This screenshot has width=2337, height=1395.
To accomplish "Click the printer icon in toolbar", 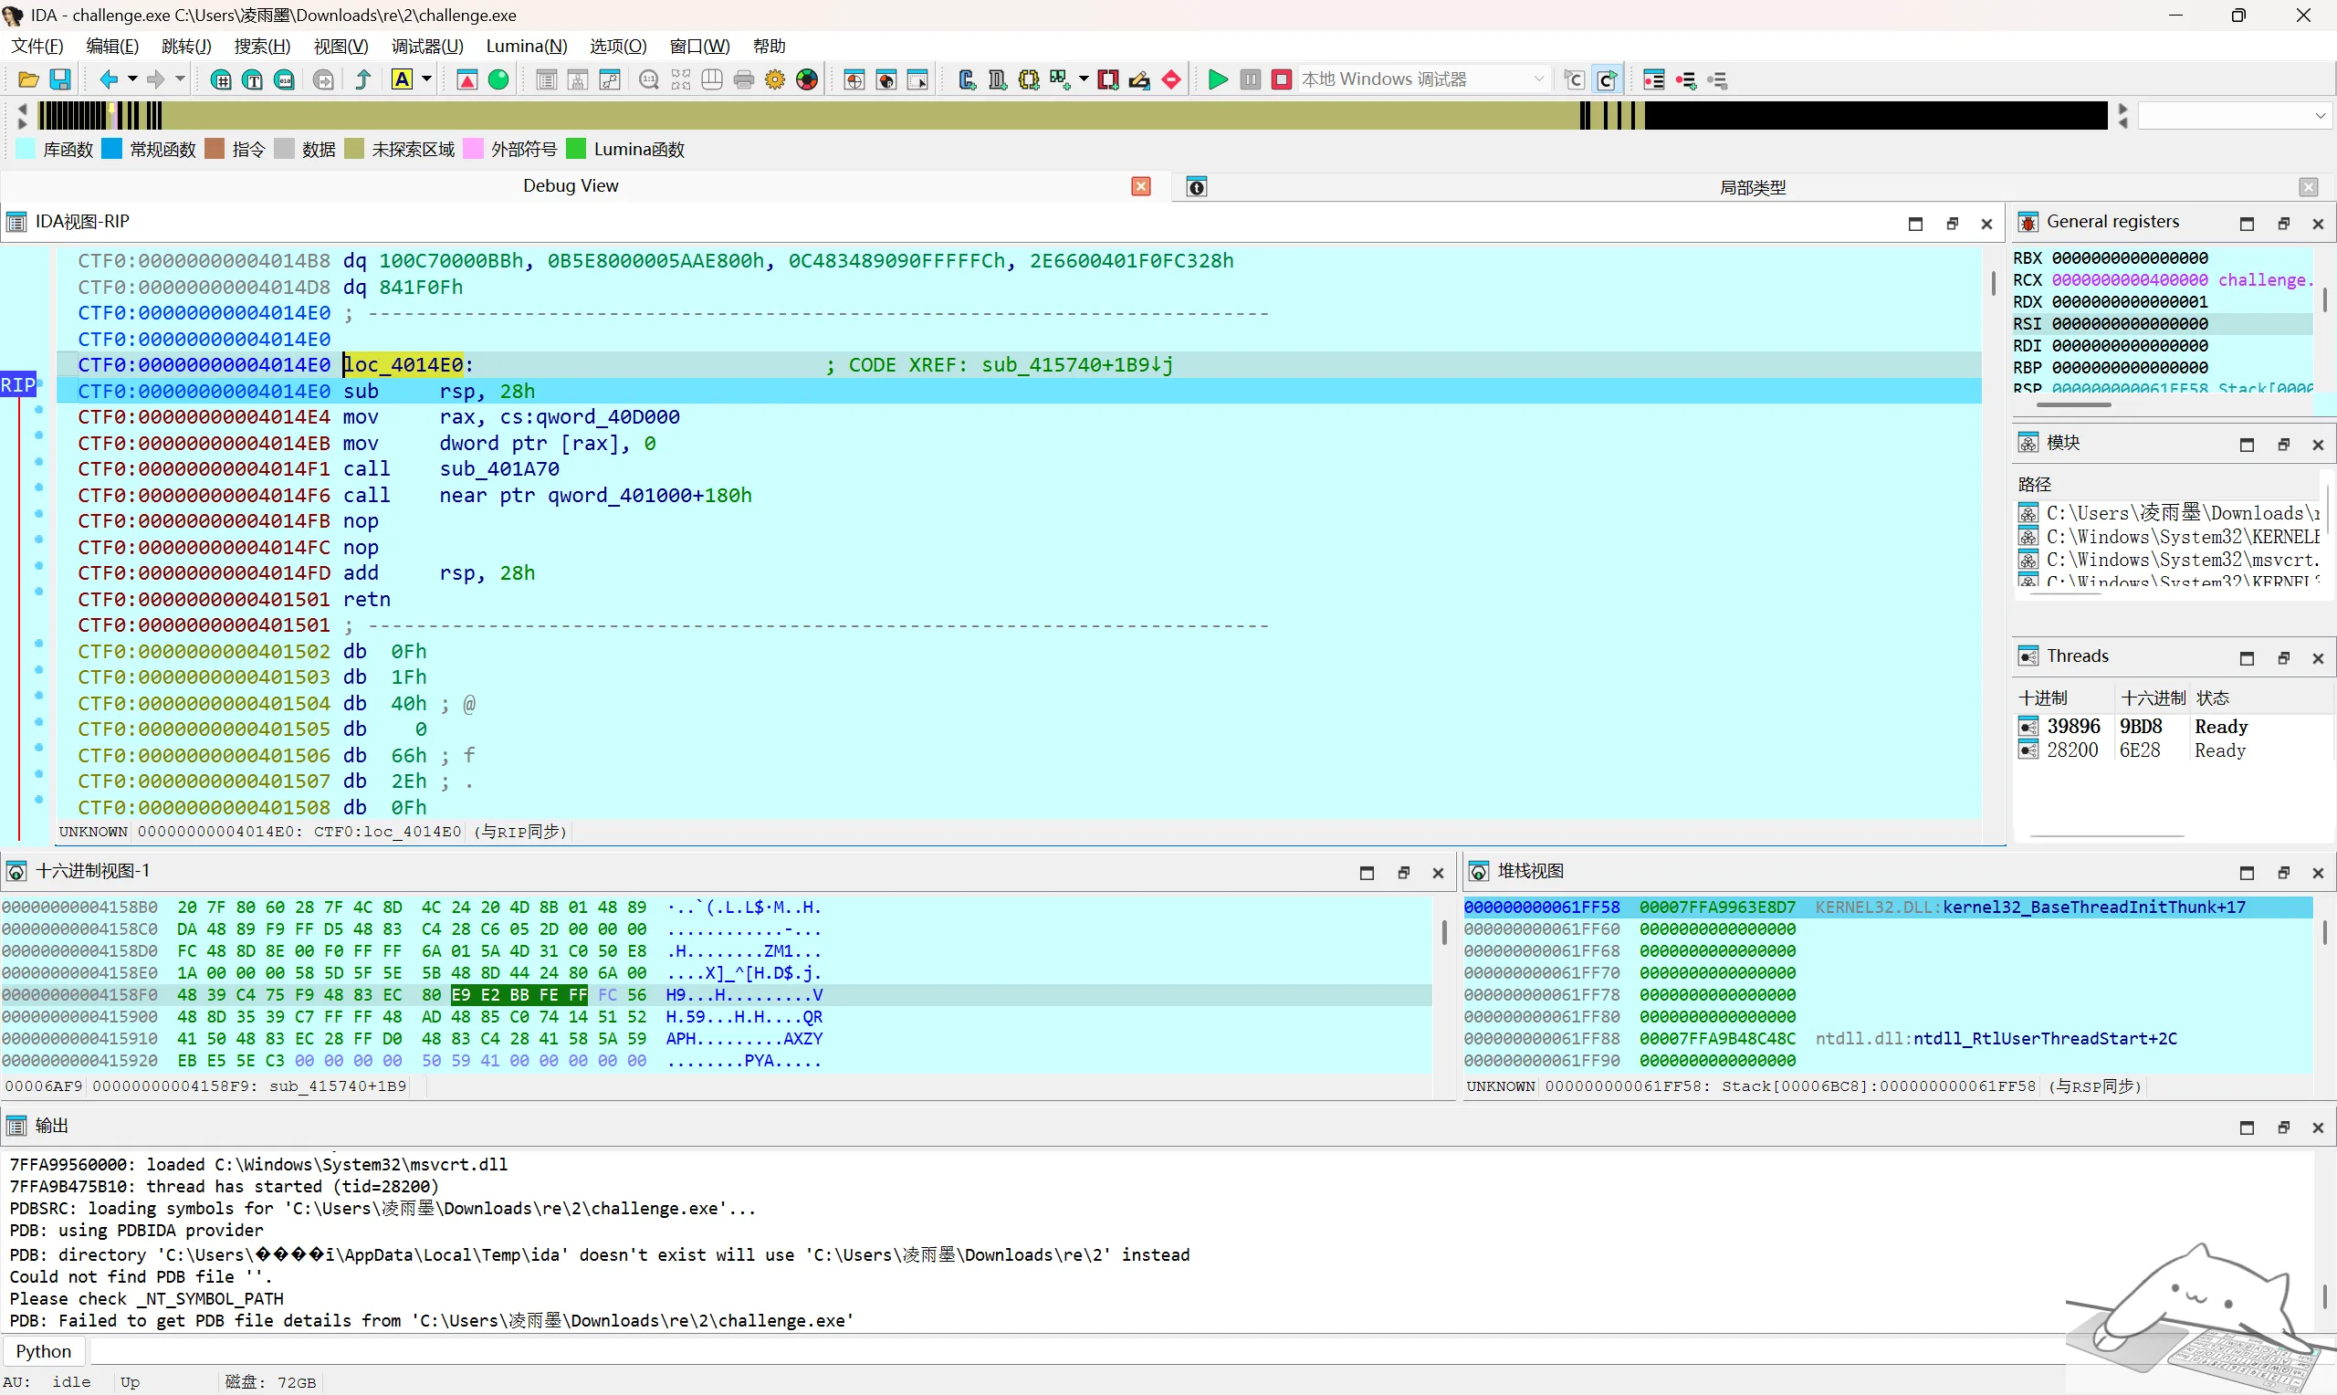I will coord(744,80).
